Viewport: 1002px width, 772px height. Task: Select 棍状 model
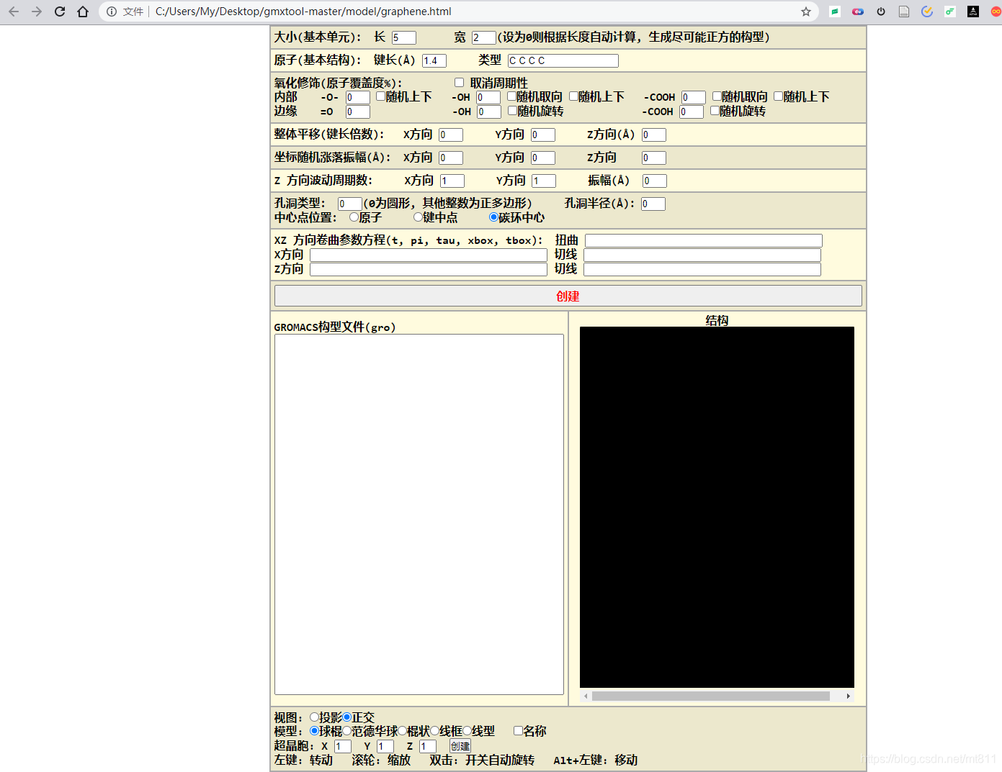pyautogui.click(x=403, y=731)
